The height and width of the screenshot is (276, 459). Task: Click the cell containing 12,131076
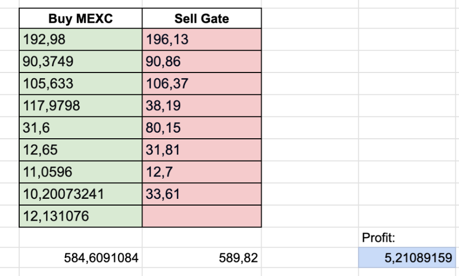[x=80, y=216]
